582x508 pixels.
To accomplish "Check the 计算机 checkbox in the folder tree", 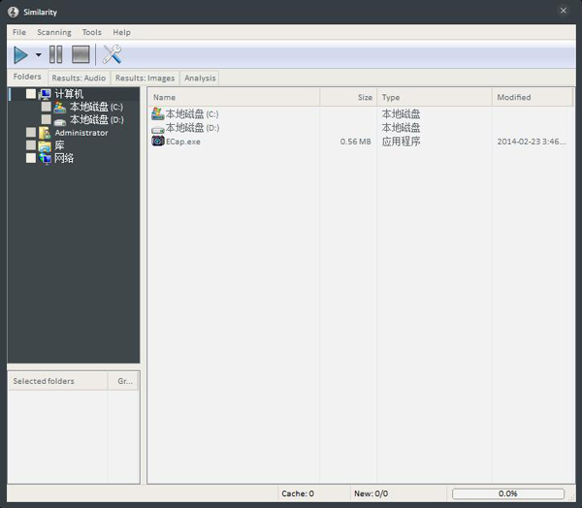I will tap(31, 93).
